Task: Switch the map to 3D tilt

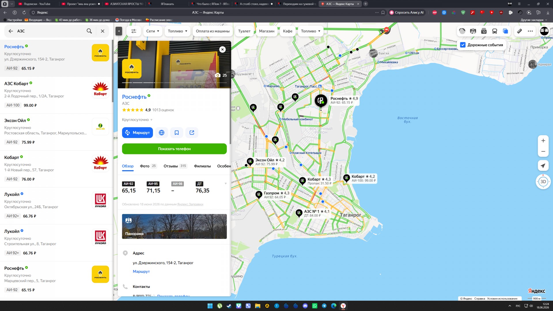Action: coord(543,182)
